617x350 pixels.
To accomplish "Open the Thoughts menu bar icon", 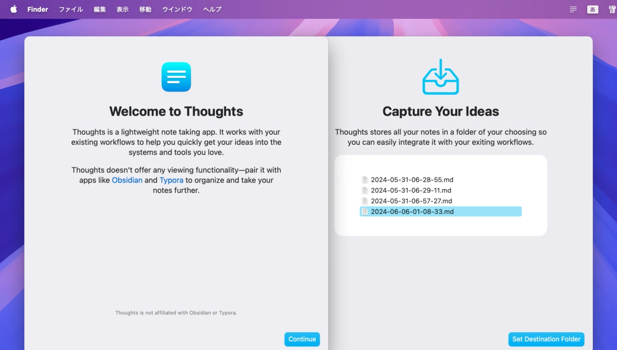I will [573, 9].
